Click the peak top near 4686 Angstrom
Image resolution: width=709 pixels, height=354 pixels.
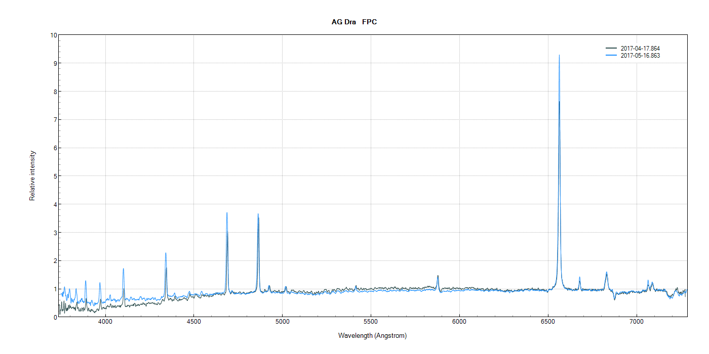point(227,213)
